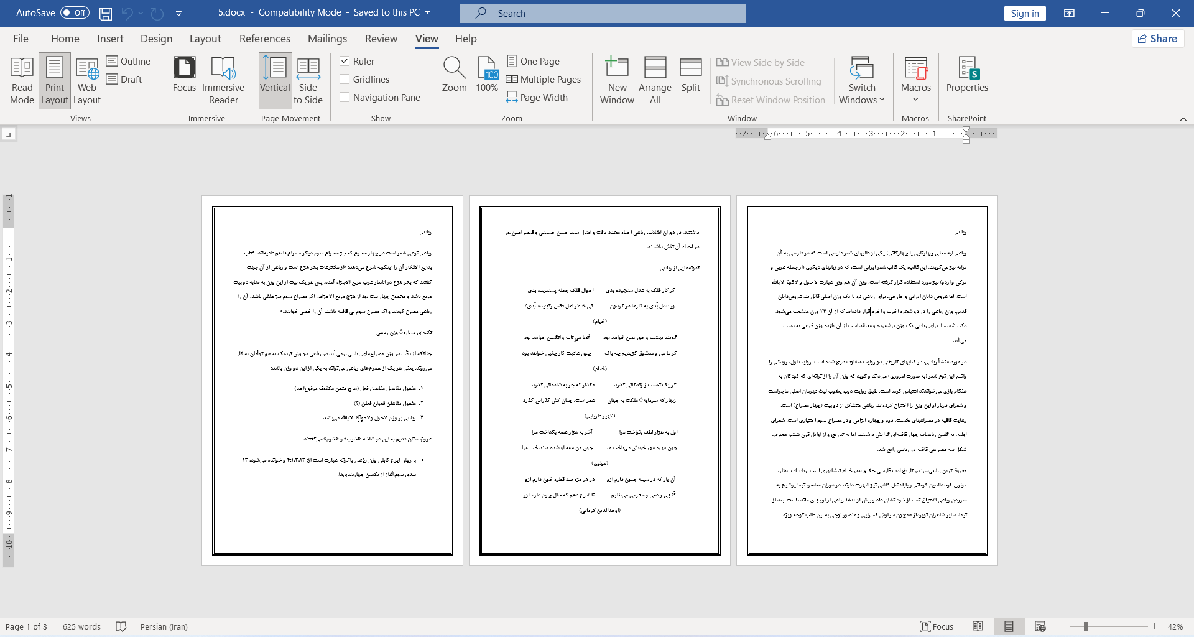Open the Layout tab

[205, 39]
